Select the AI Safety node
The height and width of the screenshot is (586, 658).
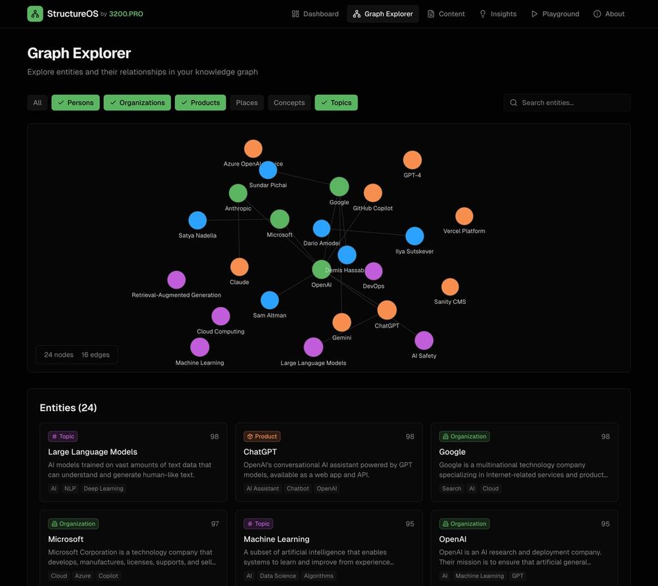pyautogui.click(x=424, y=341)
